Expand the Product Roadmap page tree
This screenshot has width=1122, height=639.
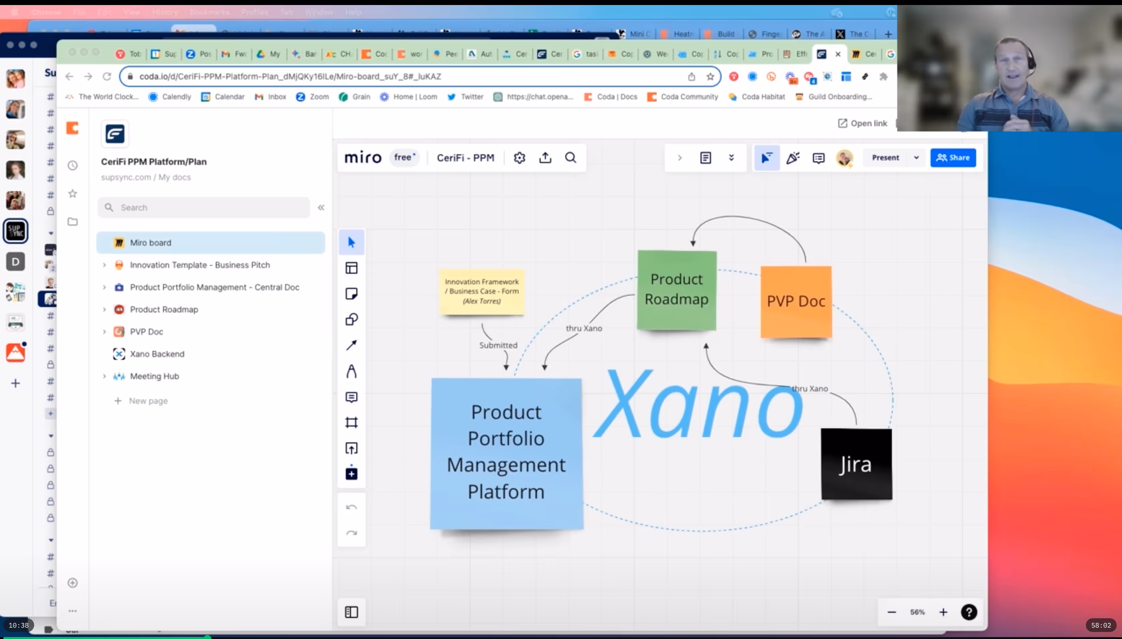click(x=104, y=309)
